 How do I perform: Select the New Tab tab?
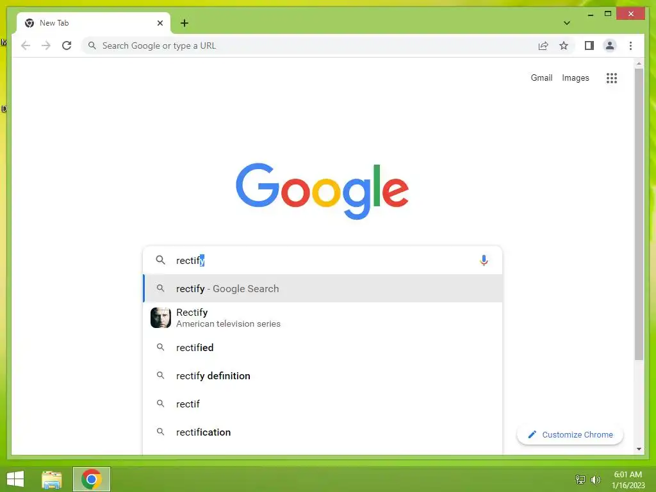click(x=94, y=23)
